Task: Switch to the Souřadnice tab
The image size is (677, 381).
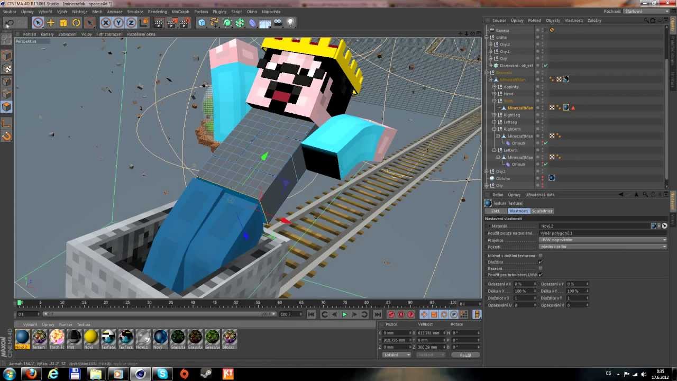Action: pos(542,211)
